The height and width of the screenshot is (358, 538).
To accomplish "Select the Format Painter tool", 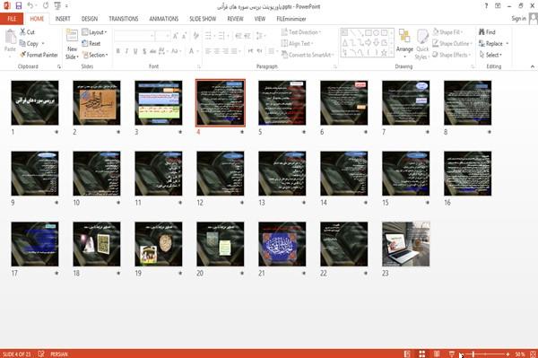I will pyautogui.click(x=39, y=55).
